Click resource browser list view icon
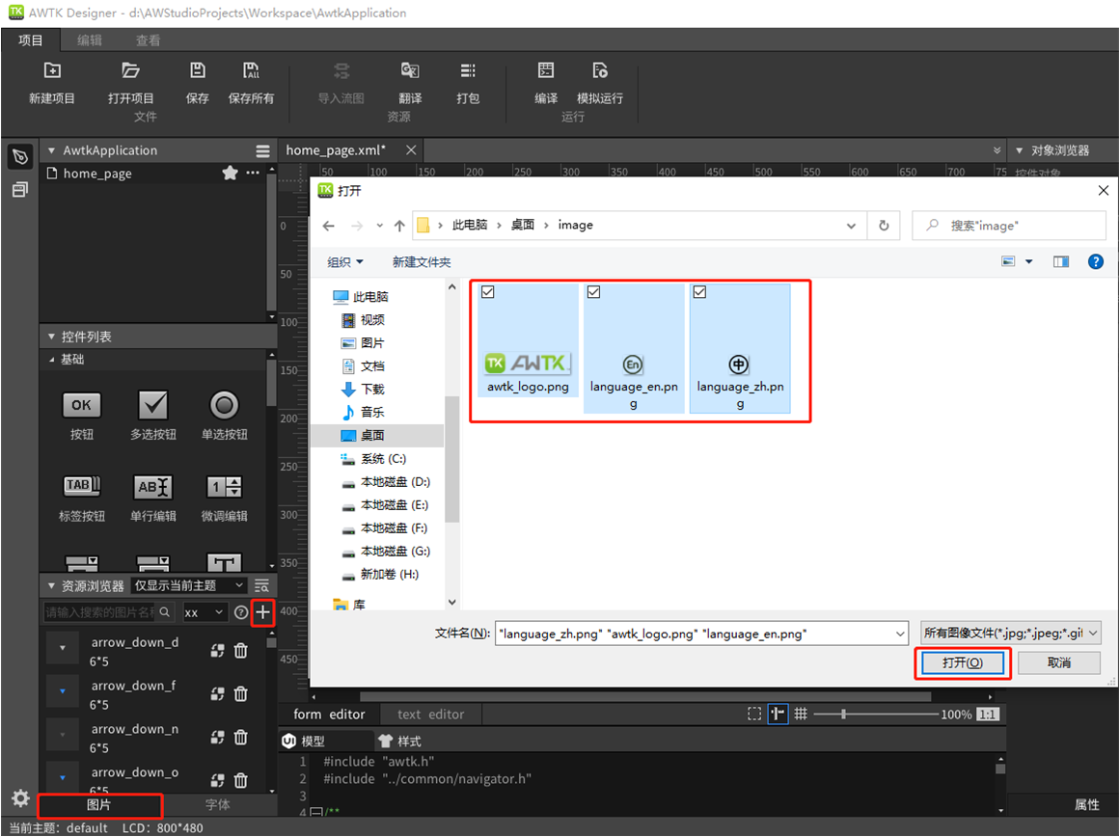Image resolution: width=1120 pixels, height=837 pixels. point(262,585)
